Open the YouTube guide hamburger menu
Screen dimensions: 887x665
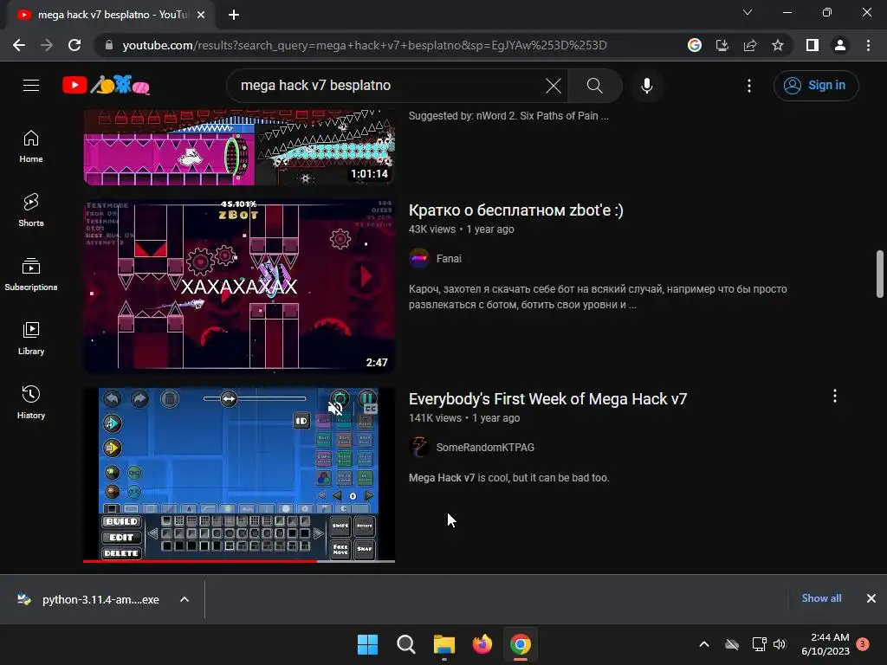pyautogui.click(x=31, y=86)
